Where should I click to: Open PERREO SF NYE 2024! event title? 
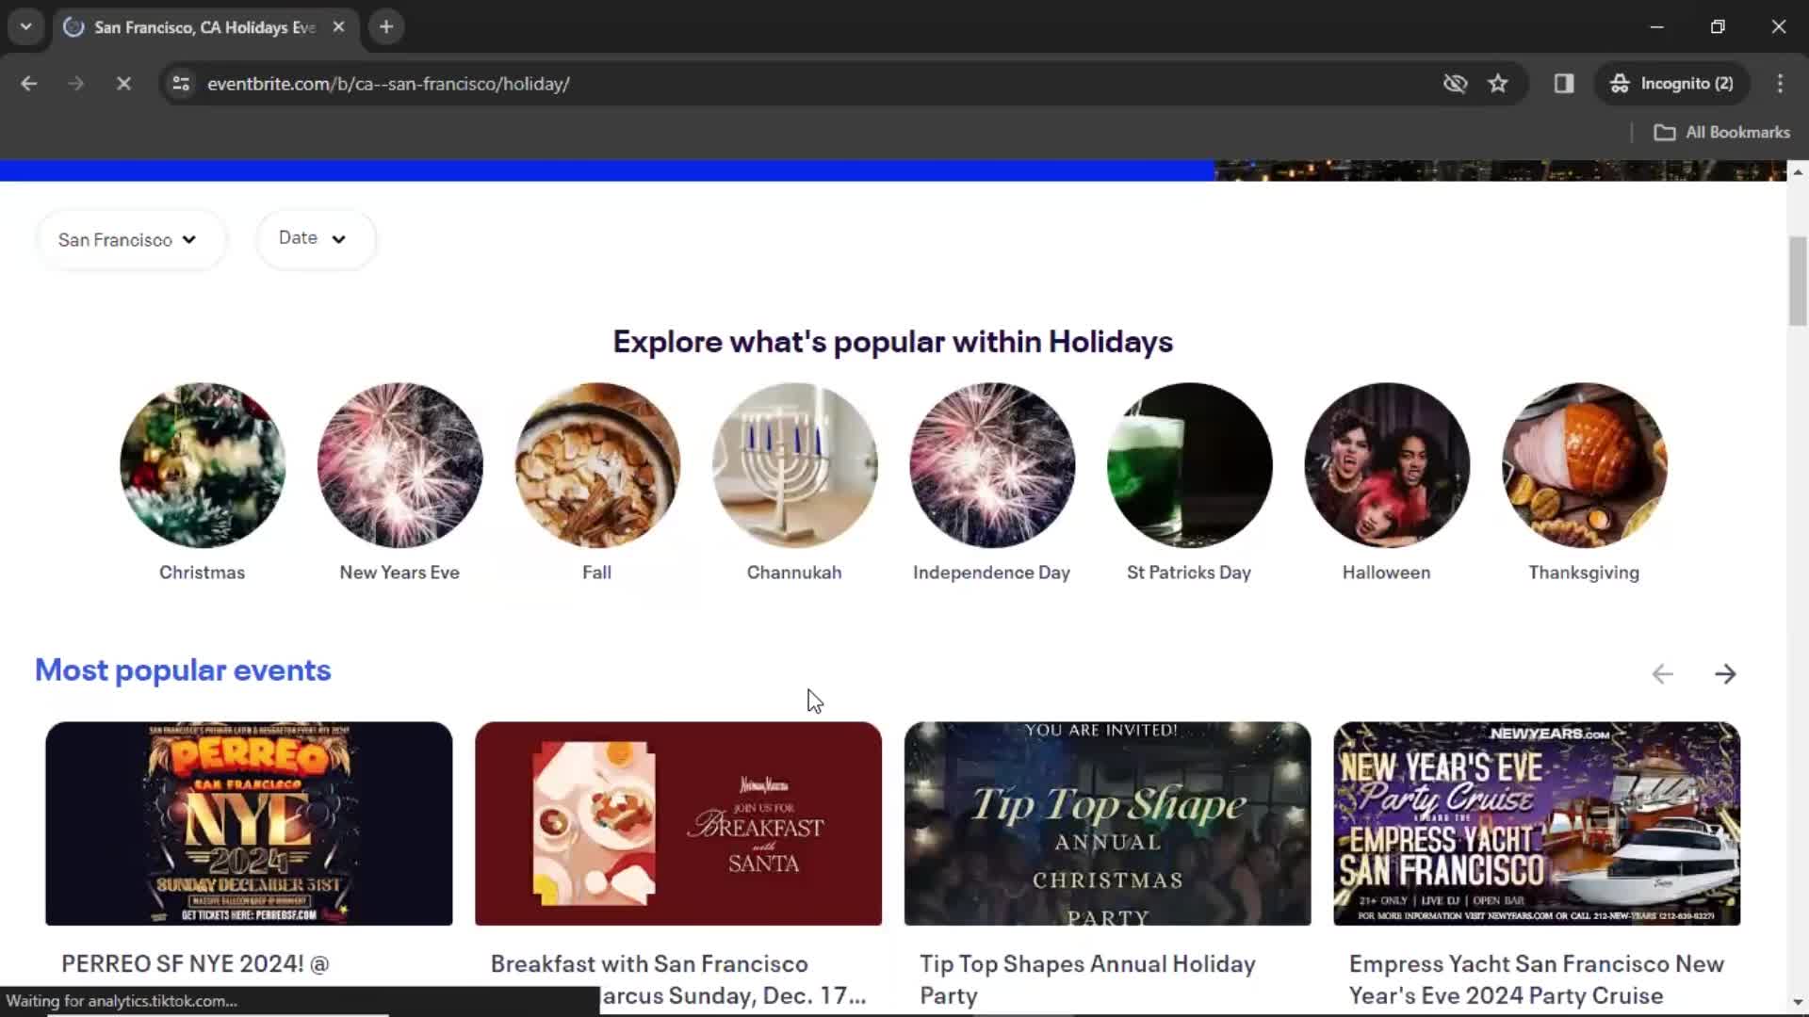(195, 964)
